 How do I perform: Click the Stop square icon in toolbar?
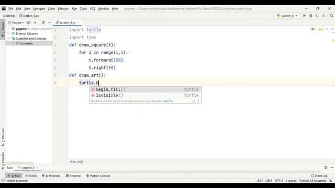(x=323, y=16)
